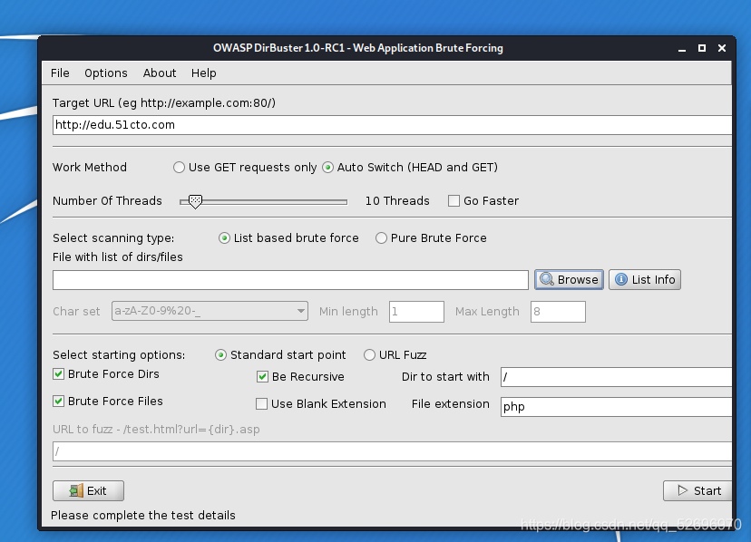Maximize the DirBuster window
Screen dimensions: 751x542
pos(702,48)
